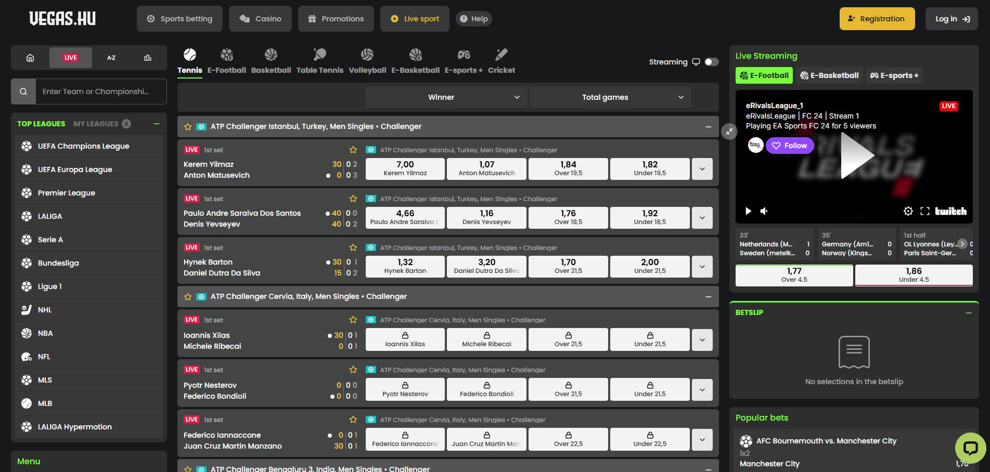990x472 pixels.
Task: Click the eRivalsLeague channel avatar
Action: (756, 146)
